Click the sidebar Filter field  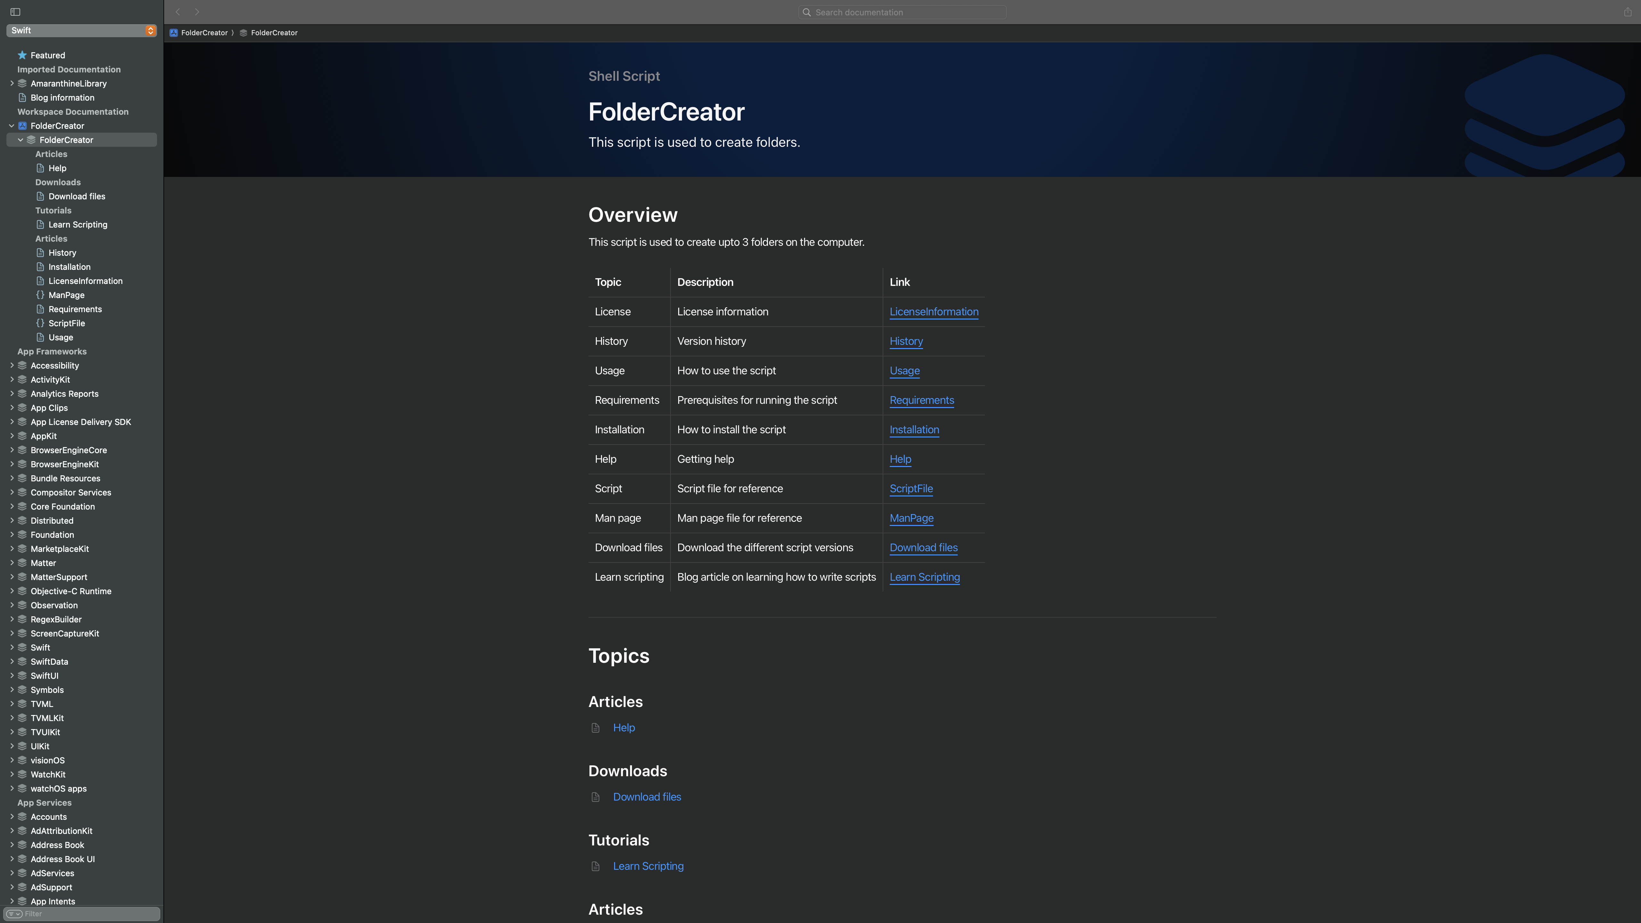point(89,914)
